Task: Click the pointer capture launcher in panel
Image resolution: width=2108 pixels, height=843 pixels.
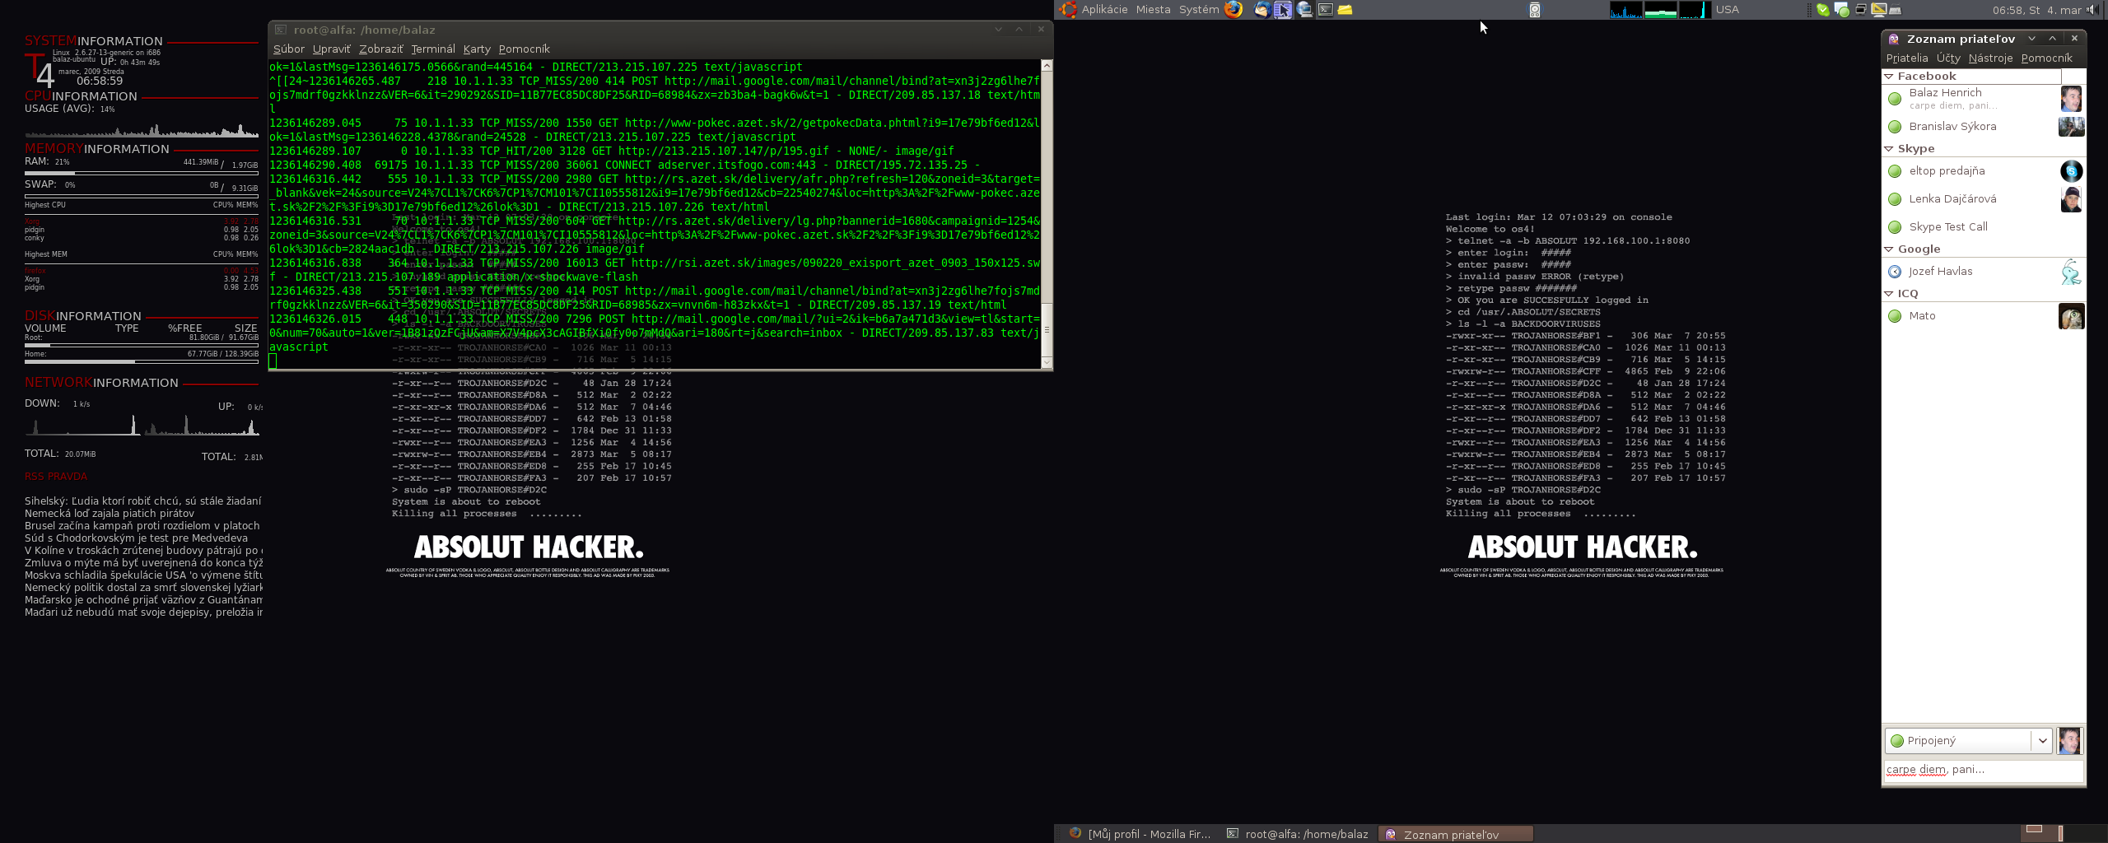Action: click(1283, 10)
